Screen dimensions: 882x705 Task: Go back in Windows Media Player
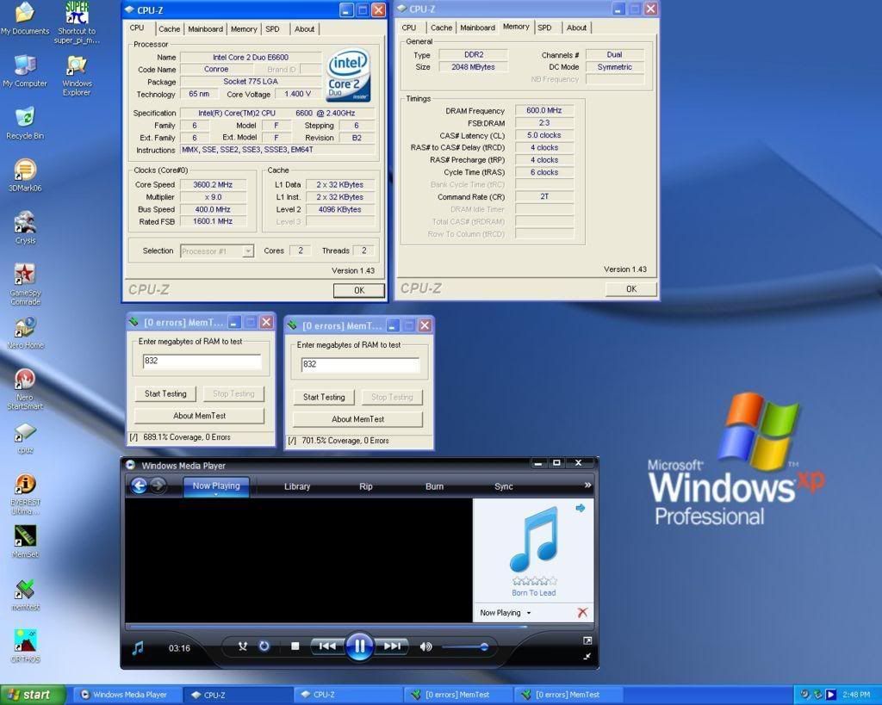tap(139, 485)
